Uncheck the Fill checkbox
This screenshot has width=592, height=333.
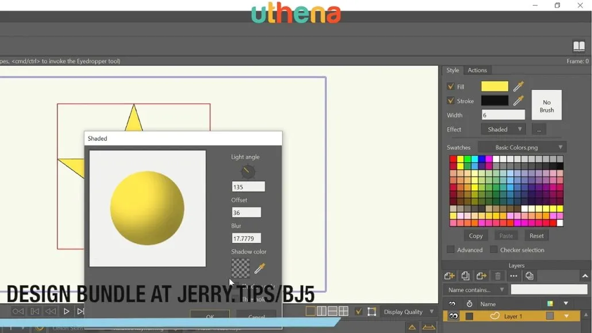click(x=451, y=86)
